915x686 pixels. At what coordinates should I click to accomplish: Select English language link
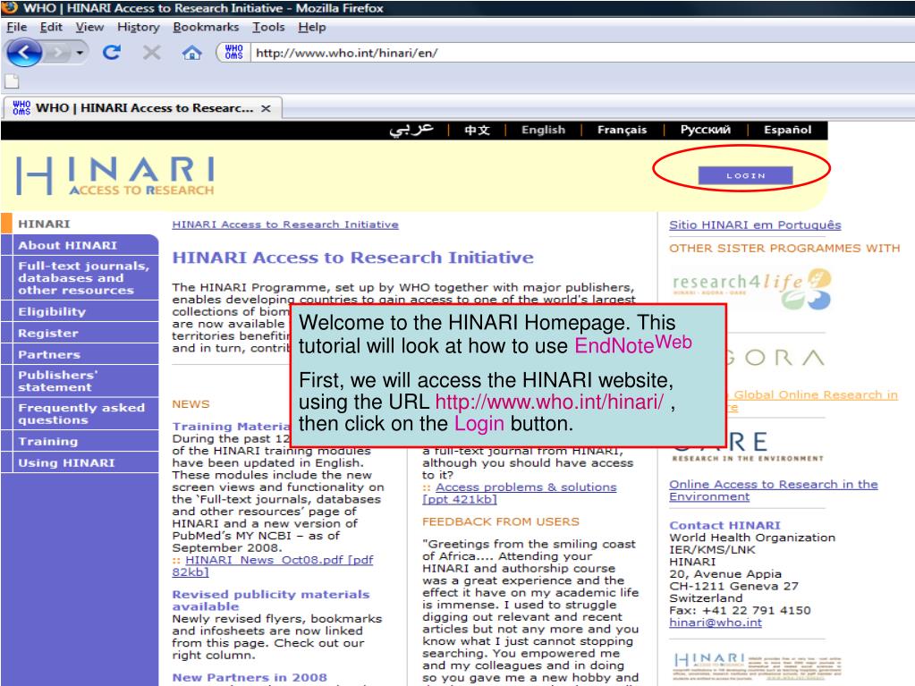(543, 130)
